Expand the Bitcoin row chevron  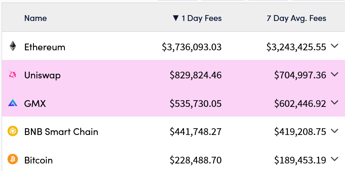(x=335, y=159)
